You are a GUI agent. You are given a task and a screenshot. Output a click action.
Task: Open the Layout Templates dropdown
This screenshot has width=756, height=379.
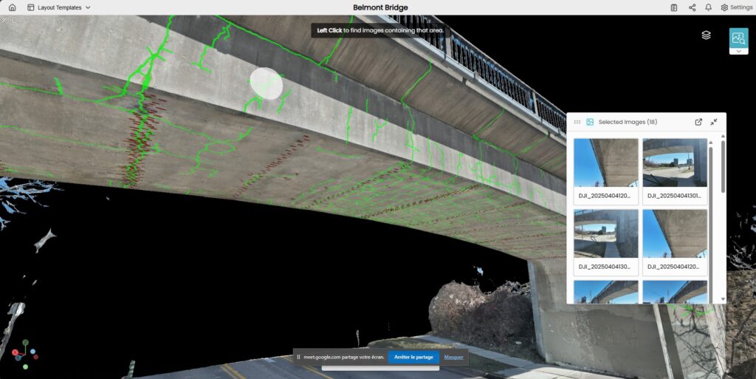[59, 7]
